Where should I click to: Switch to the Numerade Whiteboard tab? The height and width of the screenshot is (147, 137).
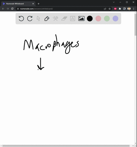18,4
